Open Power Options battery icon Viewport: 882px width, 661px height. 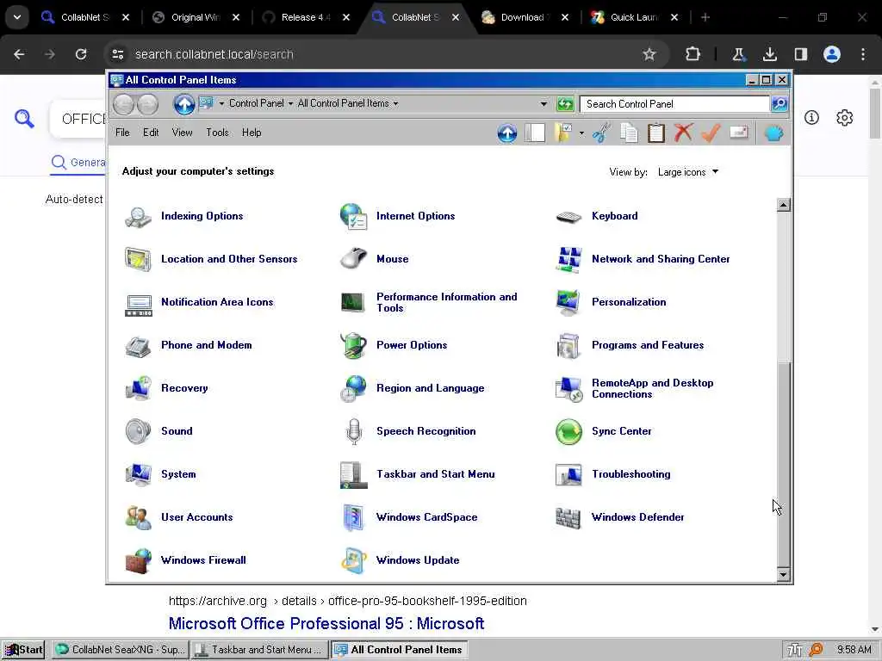tap(353, 345)
